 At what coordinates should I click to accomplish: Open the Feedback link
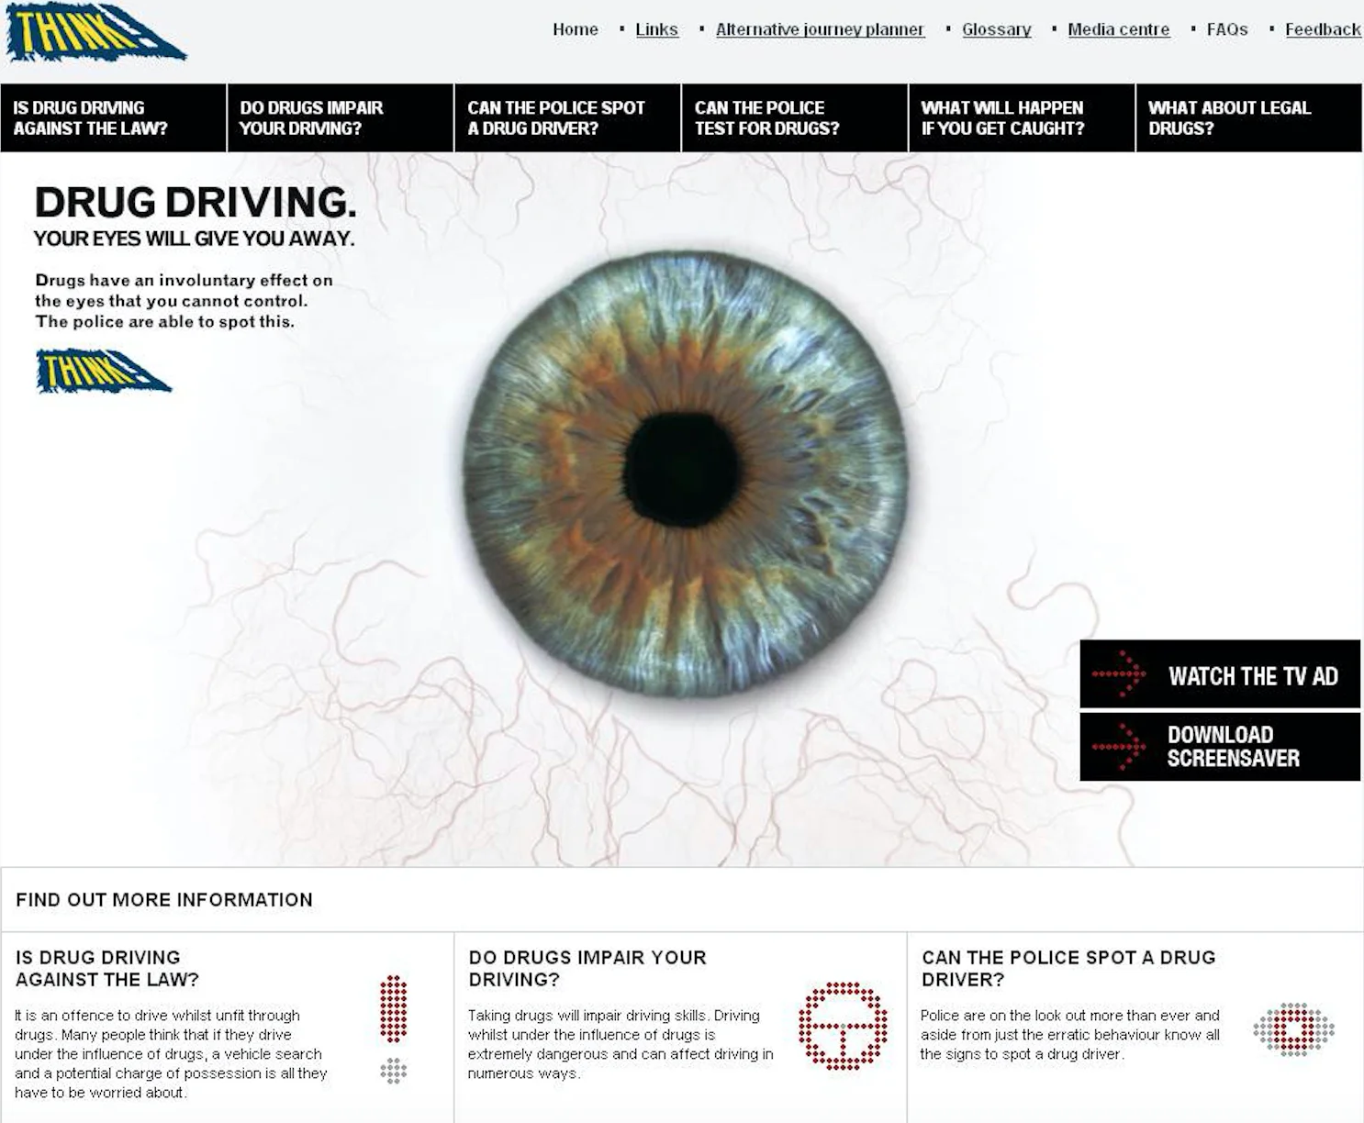pos(1323,29)
